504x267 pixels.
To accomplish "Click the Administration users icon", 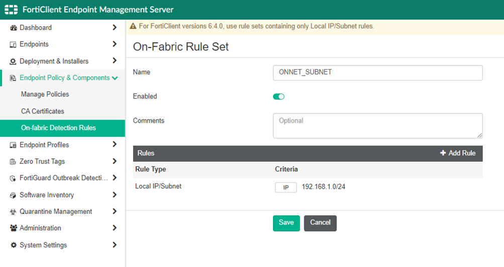I will 13,228.
